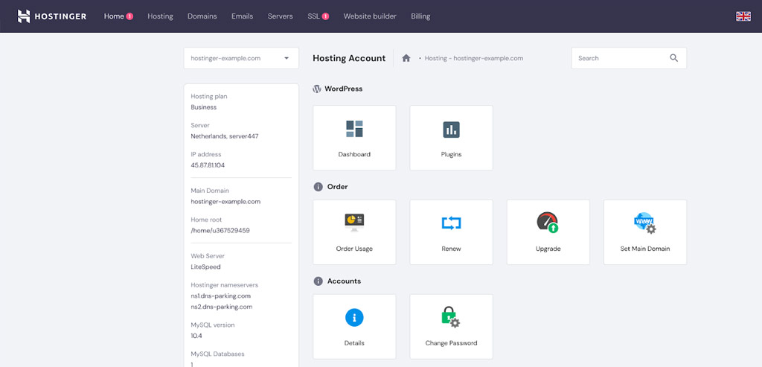Open the Billing page link
Viewport: 762px width, 367px height.
[x=420, y=16]
